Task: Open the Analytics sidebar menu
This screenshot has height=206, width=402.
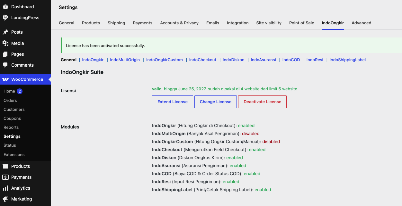Action: click(x=25, y=188)
